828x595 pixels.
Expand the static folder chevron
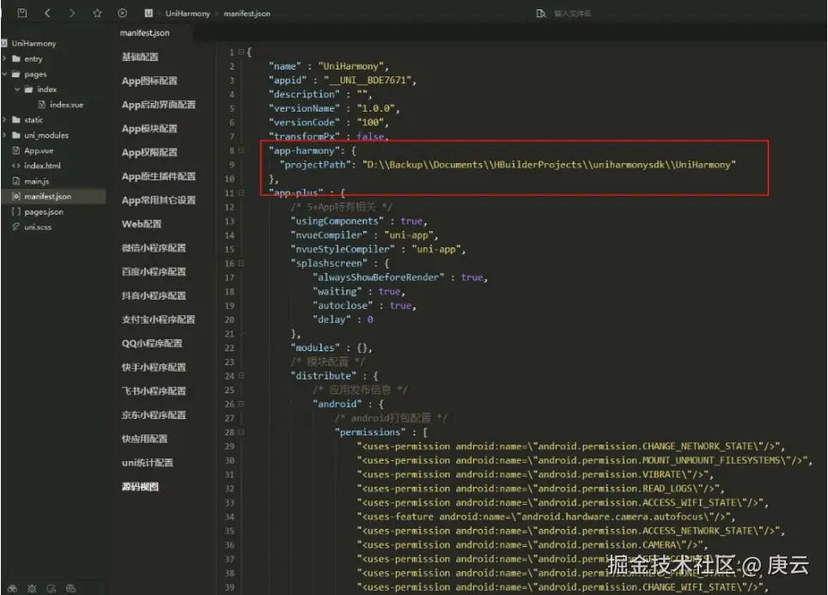[4, 120]
